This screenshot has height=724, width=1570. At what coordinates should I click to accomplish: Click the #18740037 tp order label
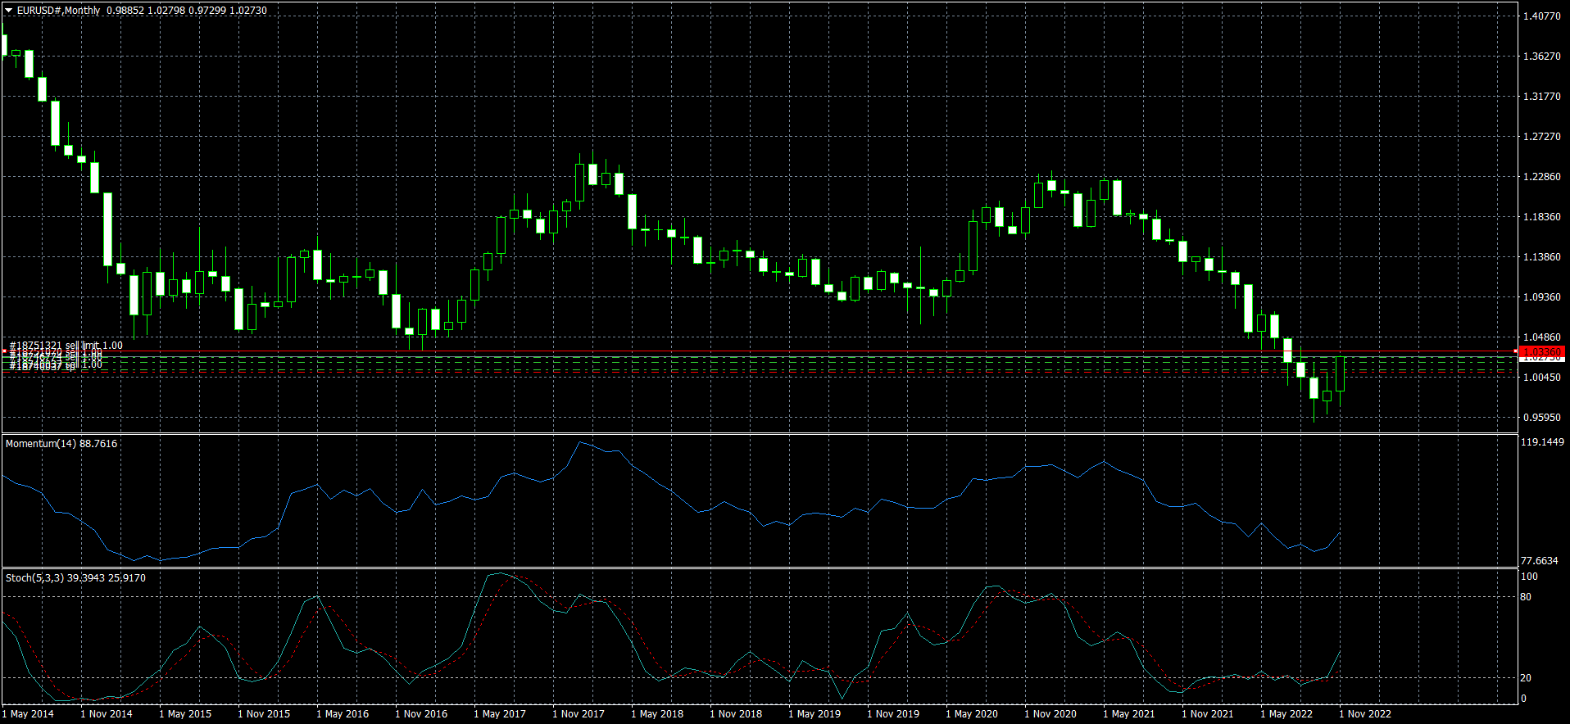click(x=43, y=367)
